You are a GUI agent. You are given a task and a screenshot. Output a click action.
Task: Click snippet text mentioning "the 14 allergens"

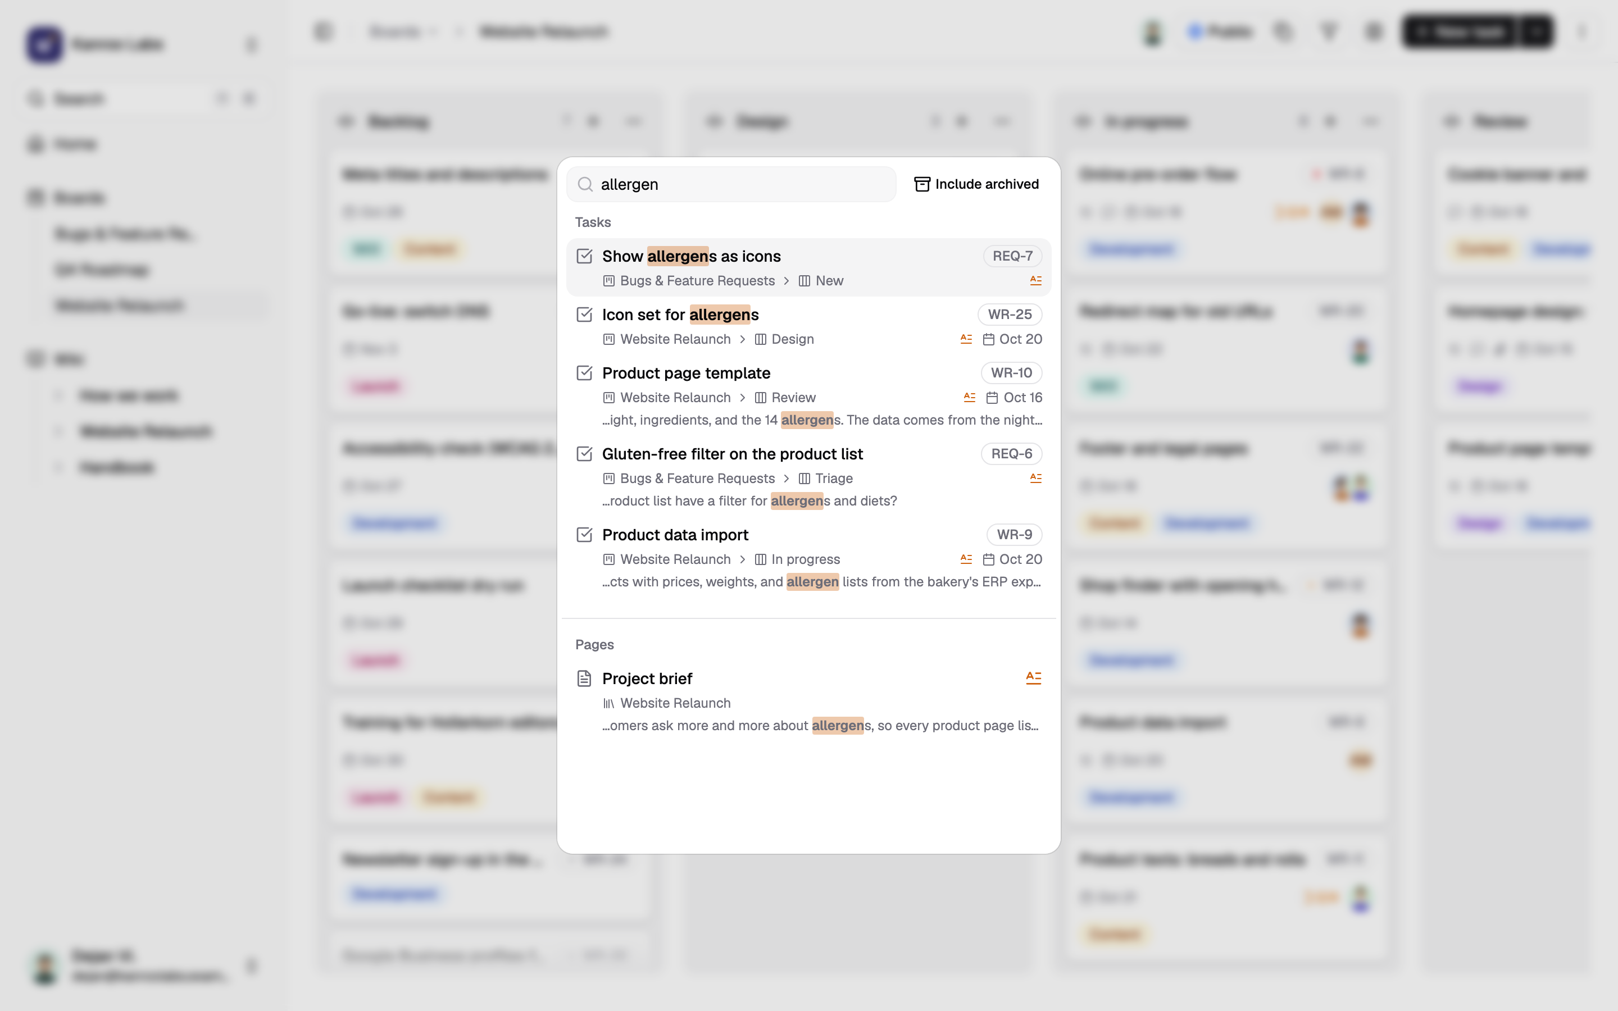pos(822,420)
